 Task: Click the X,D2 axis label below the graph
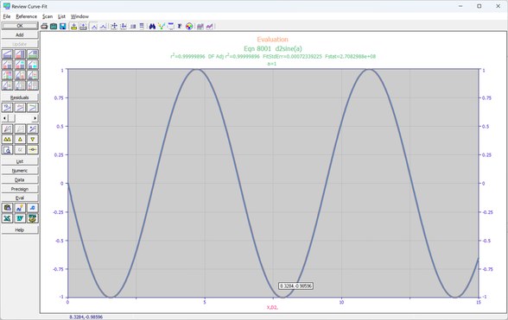pos(272,307)
